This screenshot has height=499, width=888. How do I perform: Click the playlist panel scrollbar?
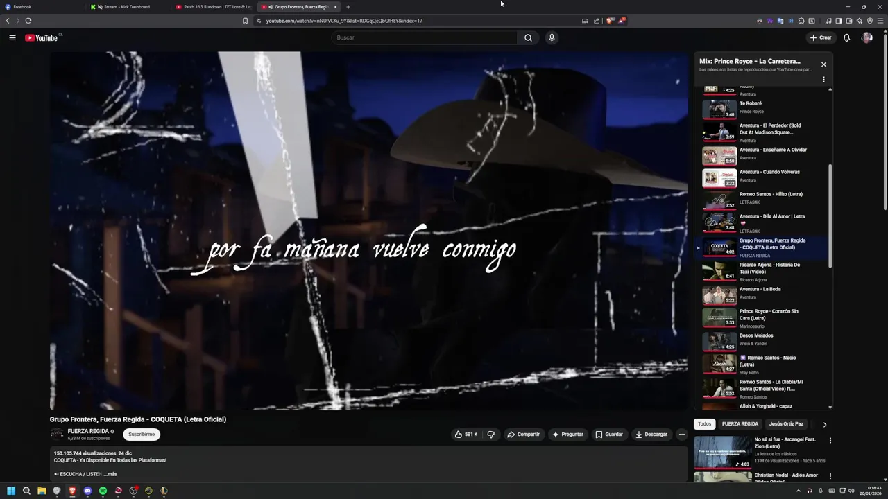pyautogui.click(x=830, y=215)
